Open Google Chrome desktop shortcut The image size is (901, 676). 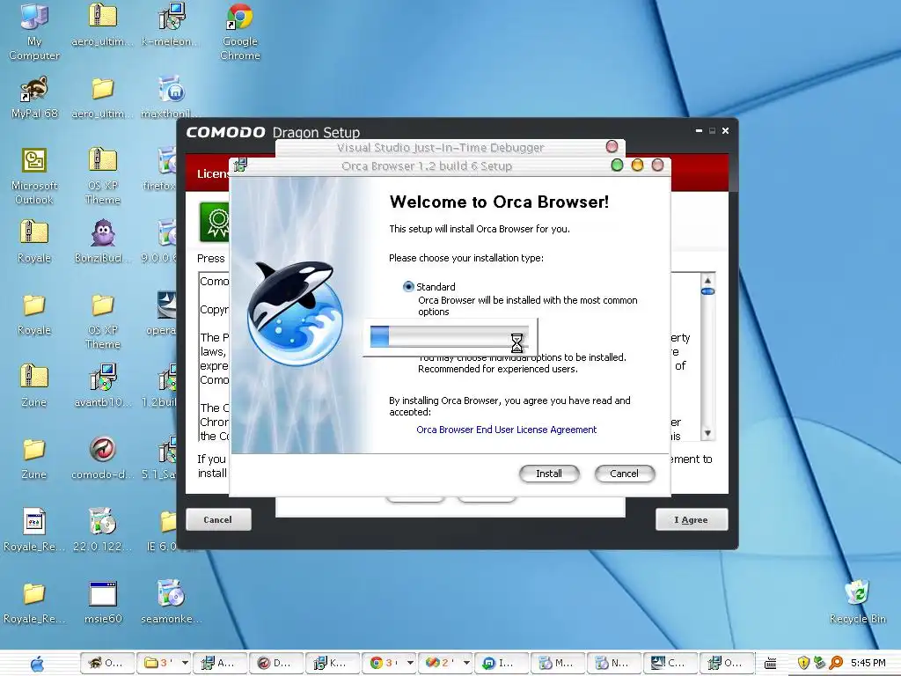[x=240, y=31]
